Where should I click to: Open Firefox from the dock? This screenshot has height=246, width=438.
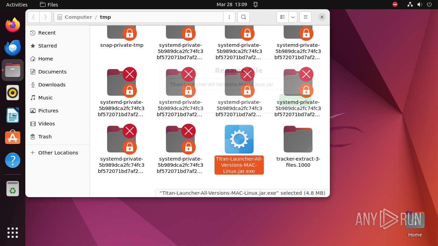coord(13,25)
